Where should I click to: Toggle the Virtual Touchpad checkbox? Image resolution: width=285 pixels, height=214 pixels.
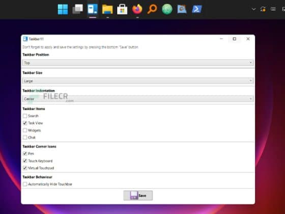(x=25, y=168)
